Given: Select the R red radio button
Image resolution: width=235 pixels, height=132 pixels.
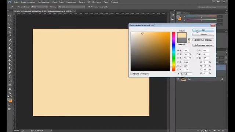Looking at the screenshot, I should (178, 62).
